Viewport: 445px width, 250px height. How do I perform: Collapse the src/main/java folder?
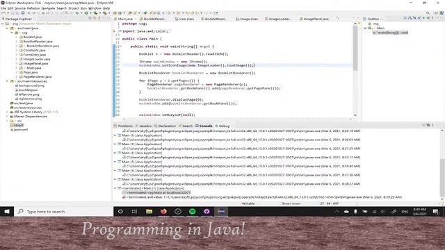[x=7, y=28]
